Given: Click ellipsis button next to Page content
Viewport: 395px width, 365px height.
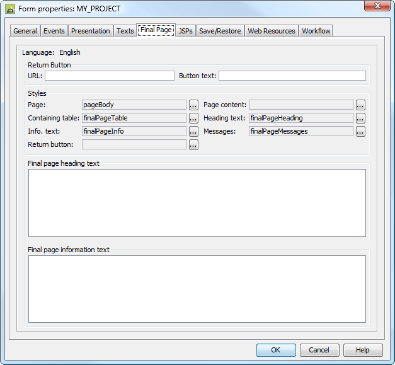Looking at the screenshot, I should 360,105.
